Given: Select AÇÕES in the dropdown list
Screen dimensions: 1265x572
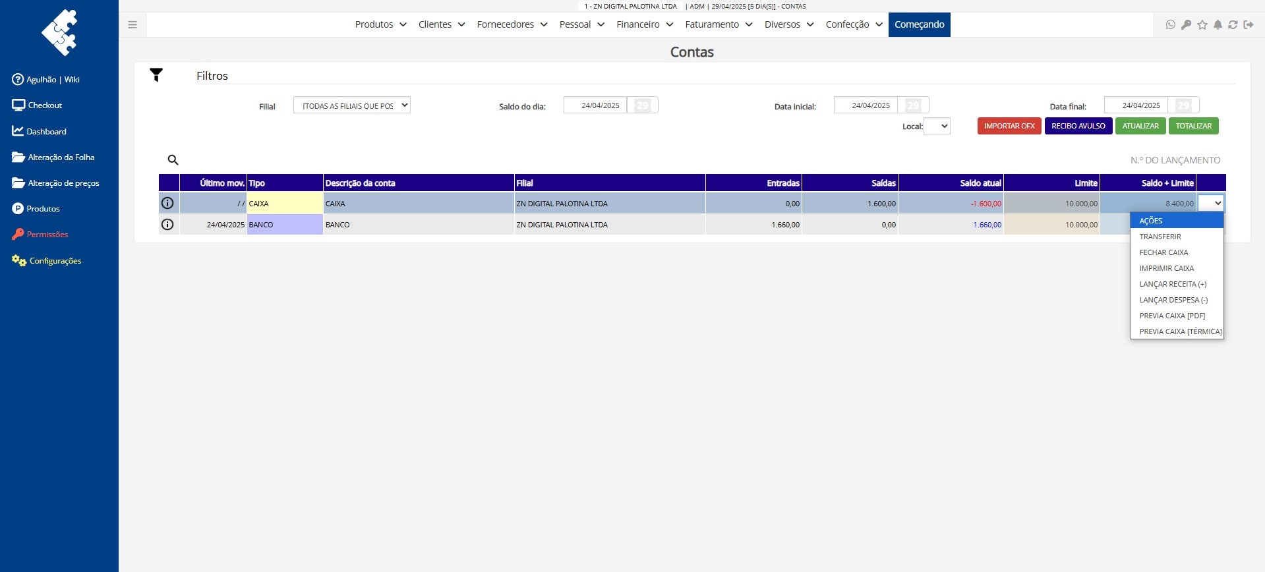Looking at the screenshot, I should pyautogui.click(x=1177, y=221).
